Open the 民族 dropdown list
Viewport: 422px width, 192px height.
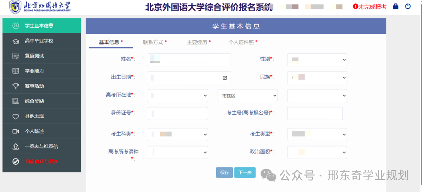[317, 78]
